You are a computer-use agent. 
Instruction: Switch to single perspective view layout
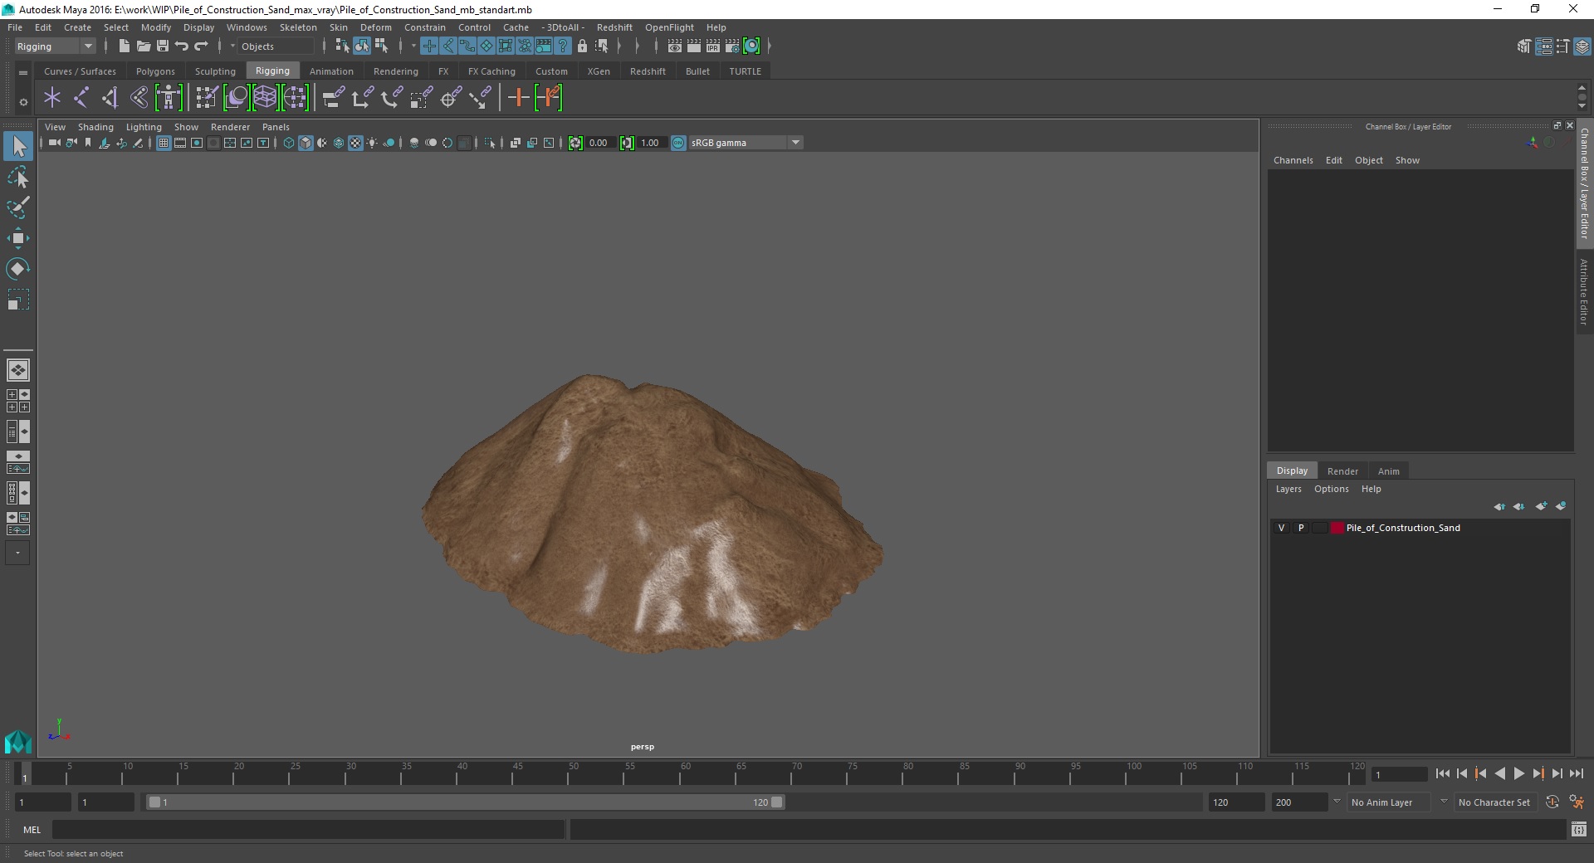(x=18, y=370)
